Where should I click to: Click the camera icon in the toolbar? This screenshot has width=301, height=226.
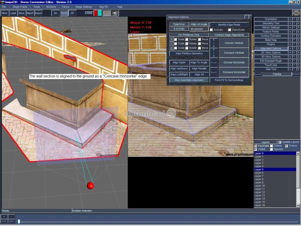click(116, 13)
